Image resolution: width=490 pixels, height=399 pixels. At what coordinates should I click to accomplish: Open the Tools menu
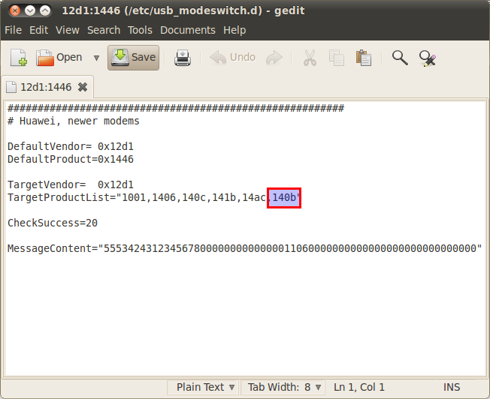tap(140, 30)
